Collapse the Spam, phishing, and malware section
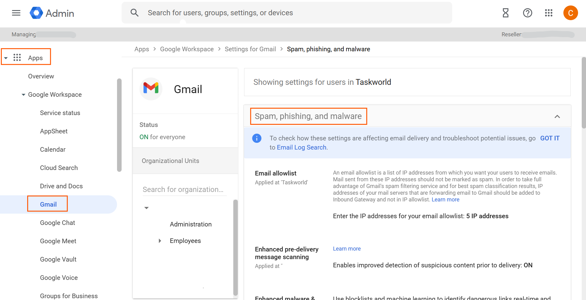Image resolution: width=586 pixels, height=300 pixels. [557, 117]
